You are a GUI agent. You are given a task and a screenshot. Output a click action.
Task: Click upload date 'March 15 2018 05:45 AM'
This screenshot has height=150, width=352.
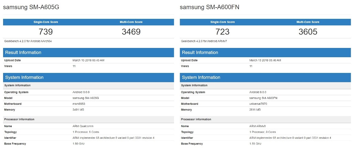[88, 60]
